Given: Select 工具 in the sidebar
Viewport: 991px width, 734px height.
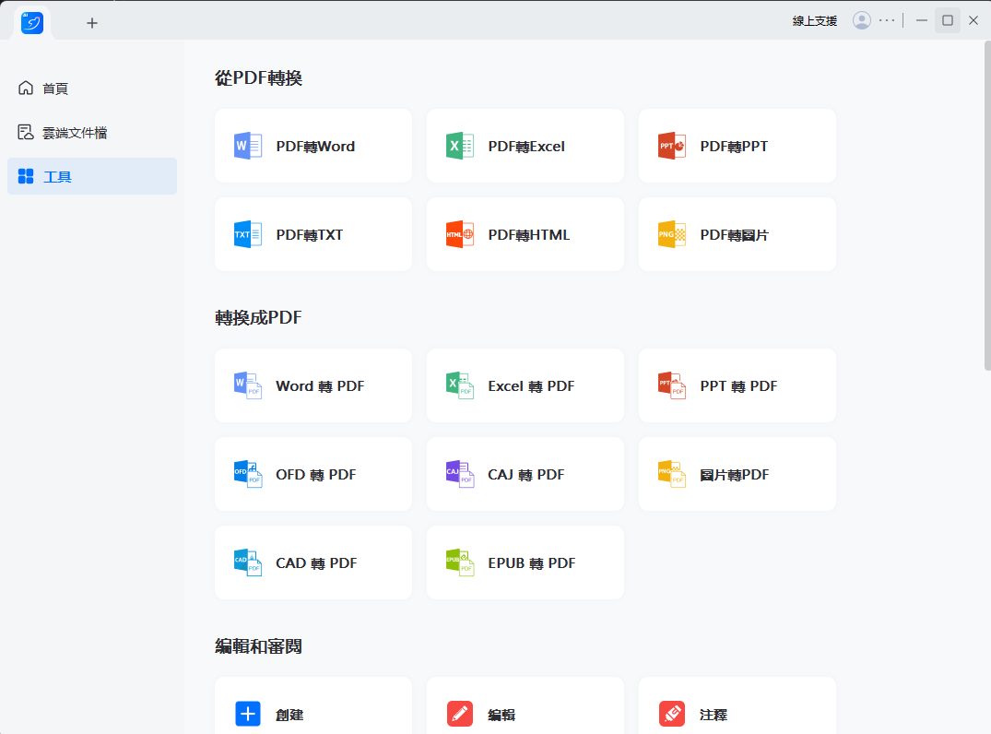Looking at the screenshot, I should (x=57, y=176).
